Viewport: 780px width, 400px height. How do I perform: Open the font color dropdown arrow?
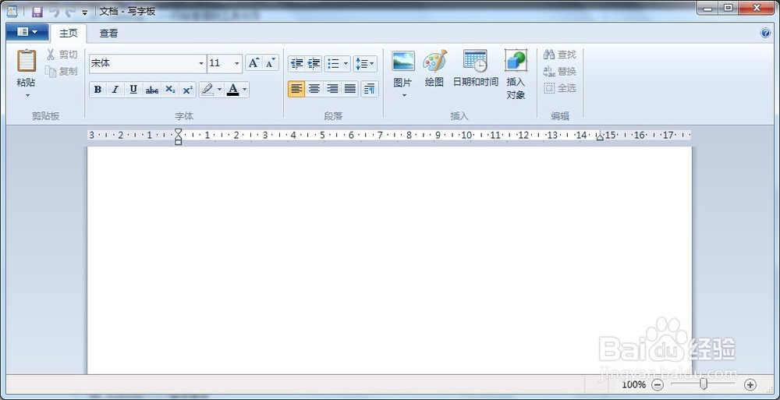point(245,90)
